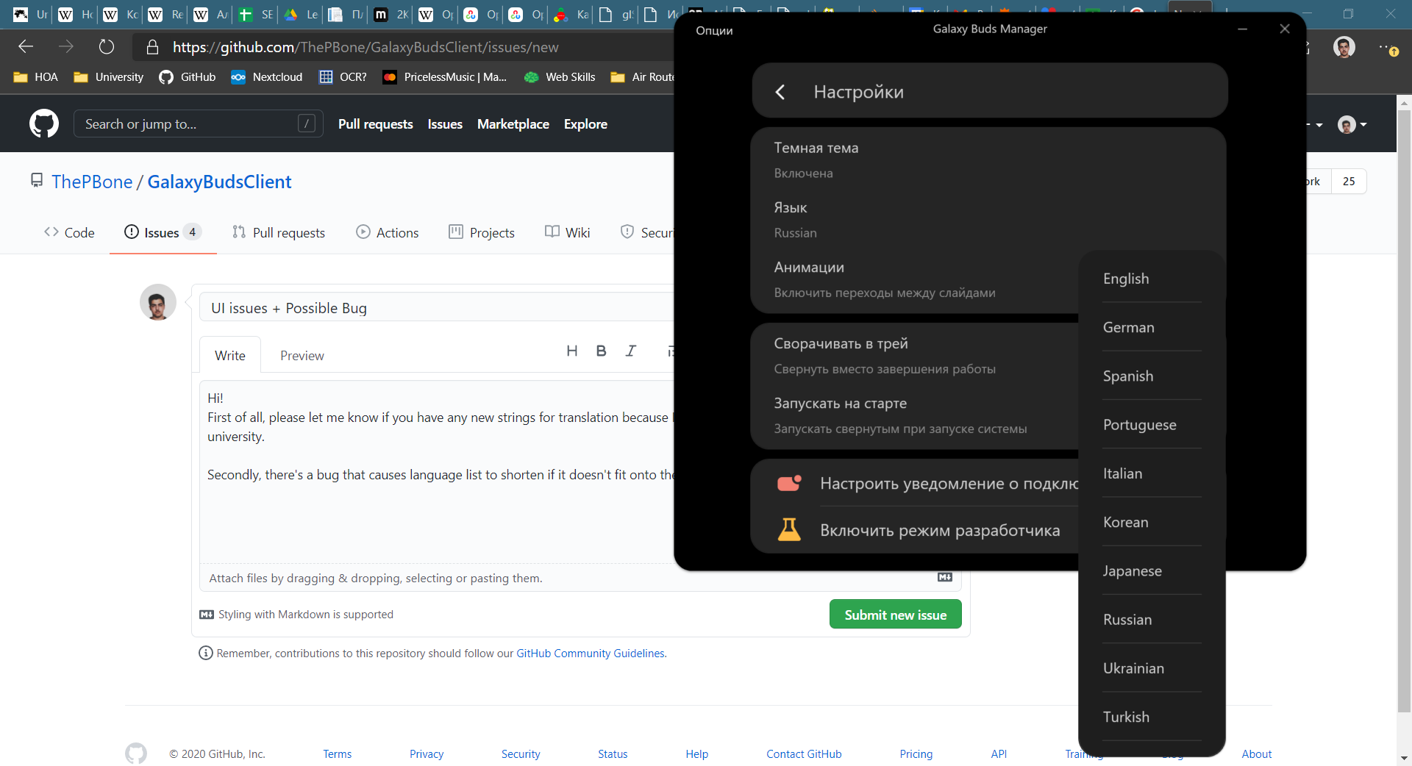This screenshot has width=1412, height=766.
Task: Open the Wiki repository tab
Action: (567, 232)
